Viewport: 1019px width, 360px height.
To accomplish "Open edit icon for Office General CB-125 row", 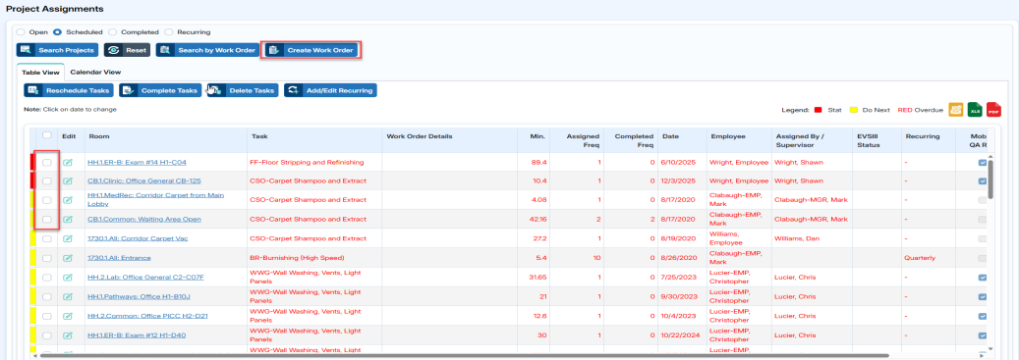I will pos(67,180).
